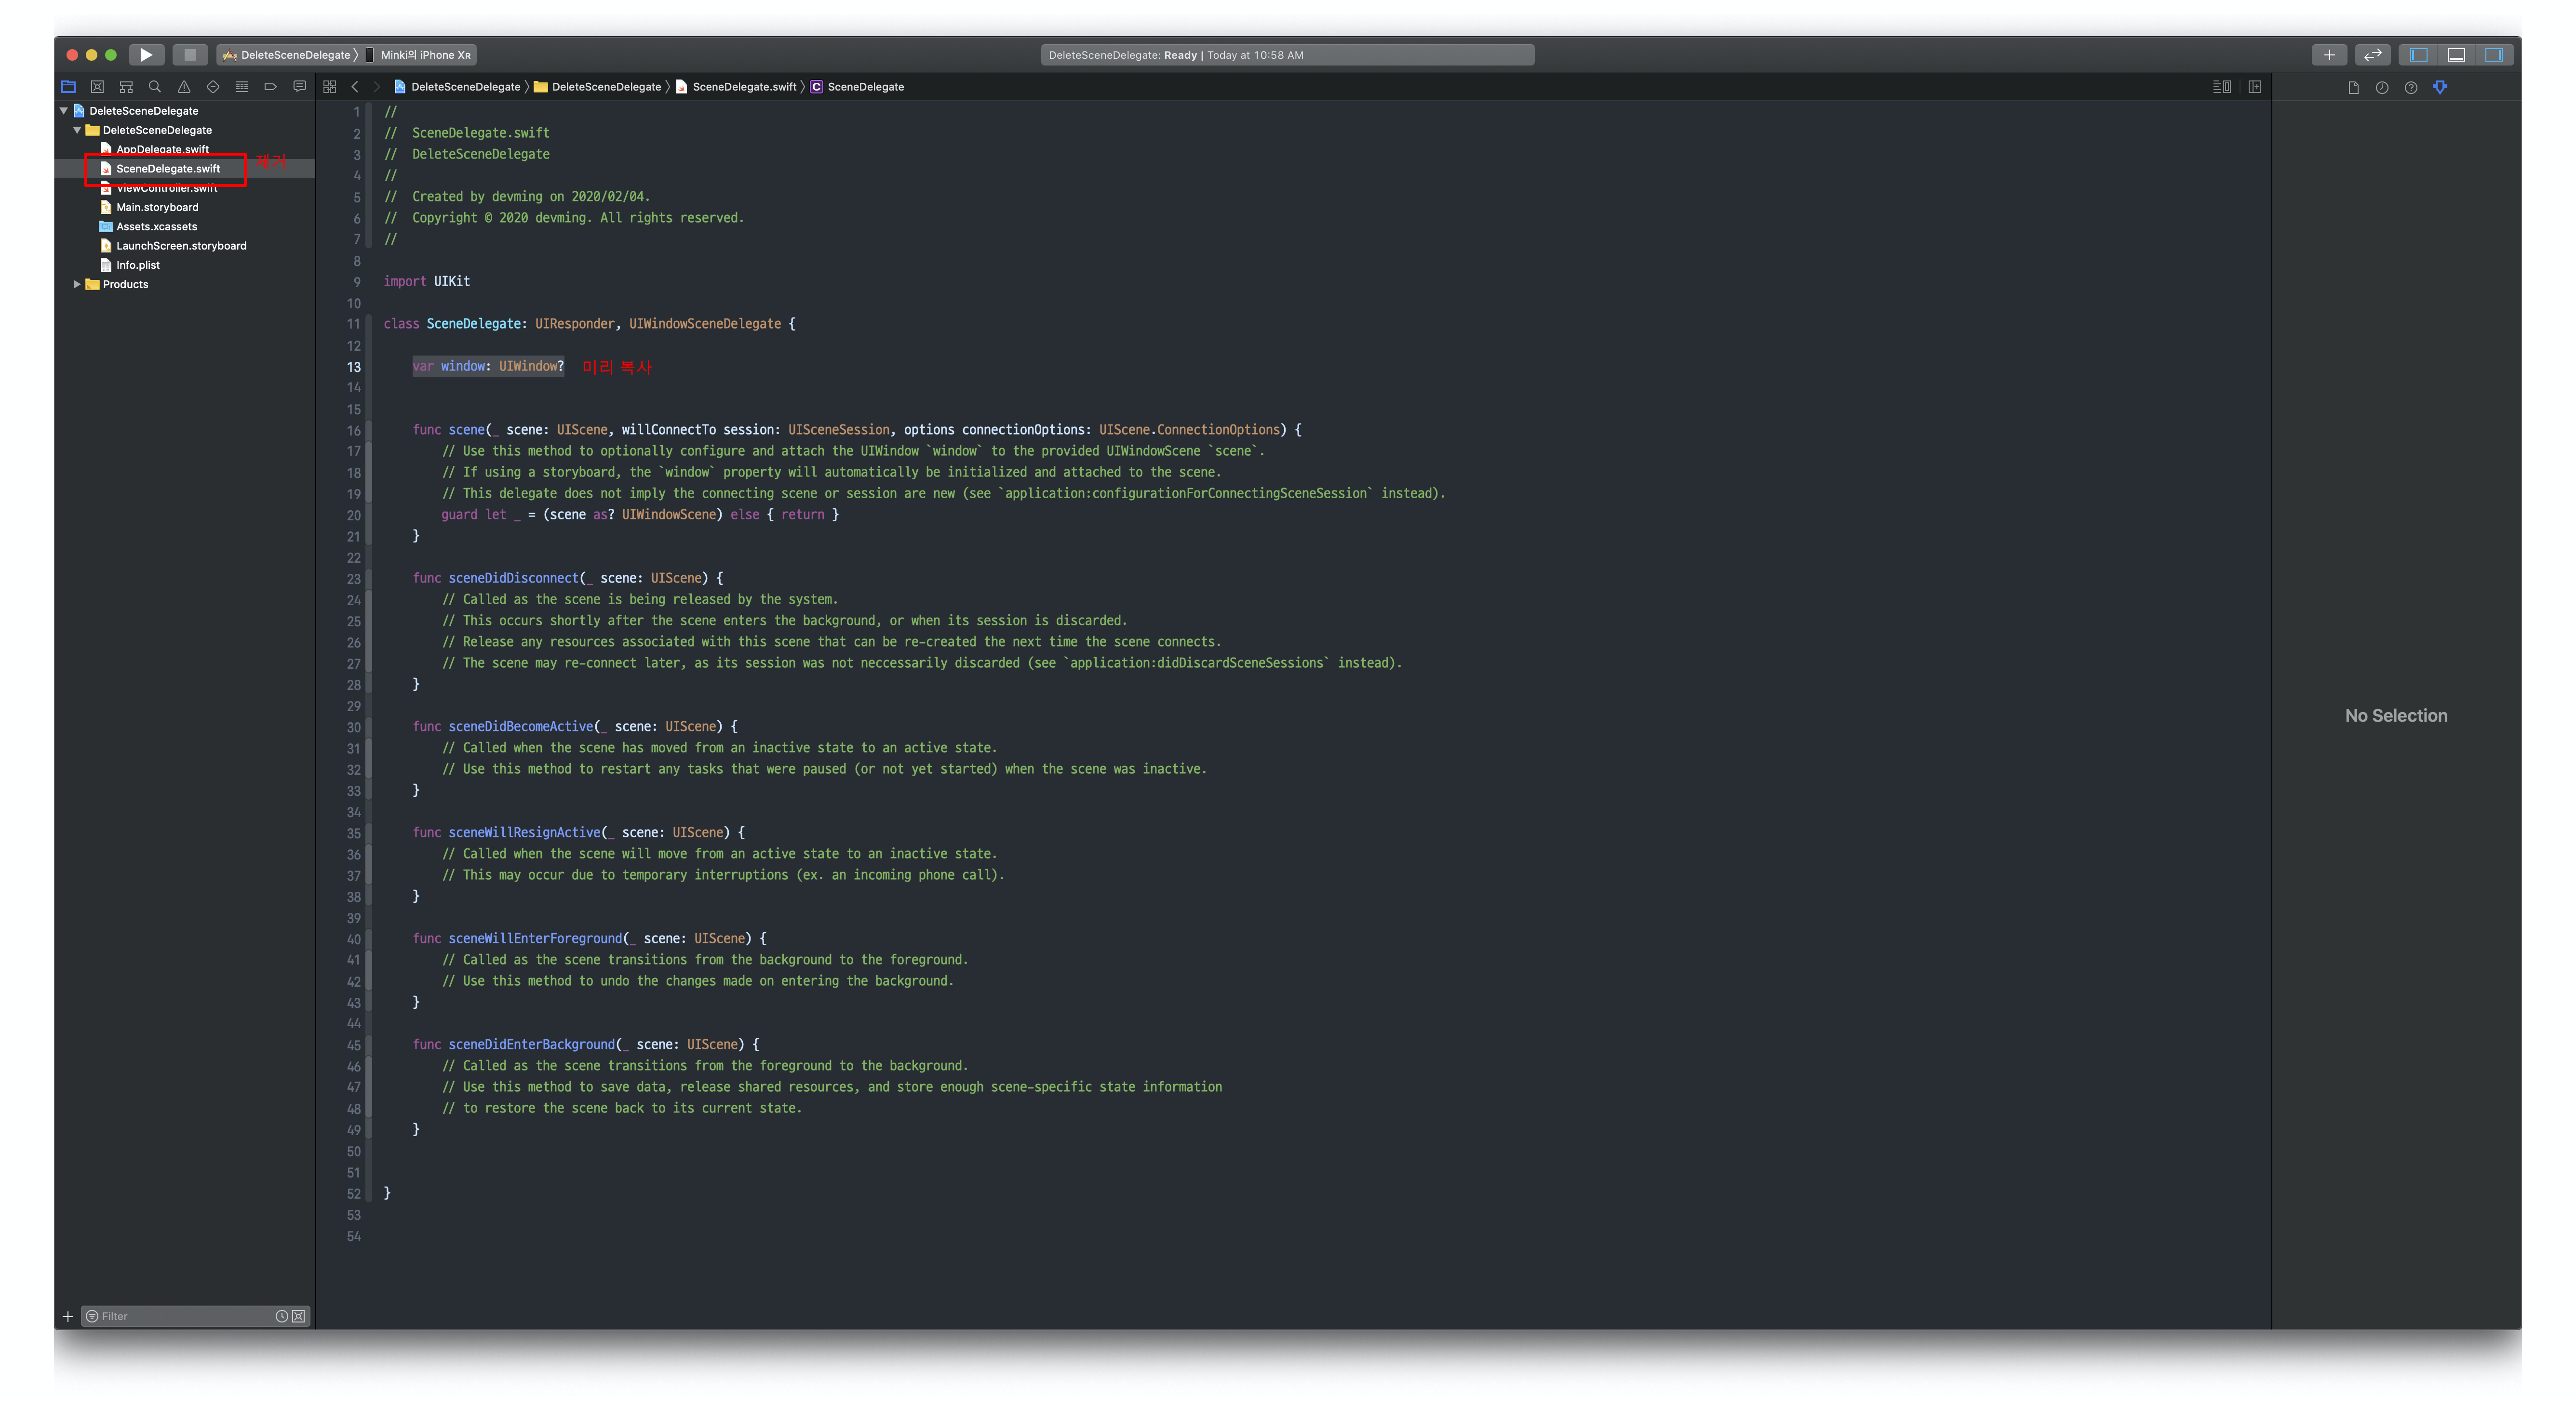Open Info.plist file
2576x1401 pixels.
(x=137, y=266)
